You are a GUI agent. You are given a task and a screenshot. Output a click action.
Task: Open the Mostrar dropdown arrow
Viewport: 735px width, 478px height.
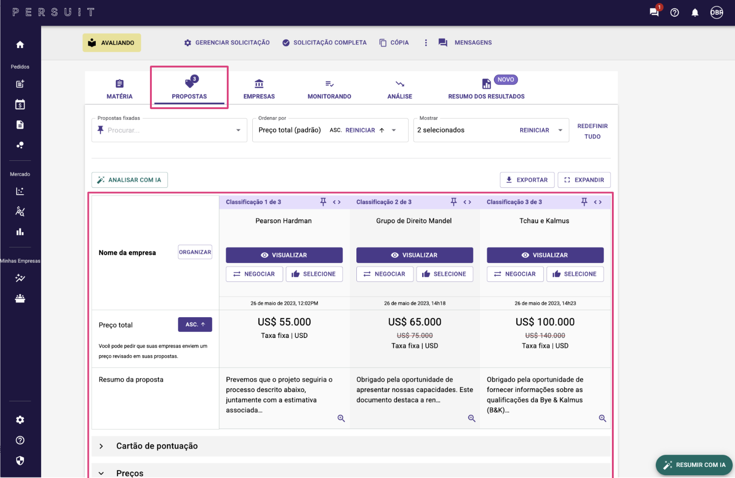coord(561,130)
